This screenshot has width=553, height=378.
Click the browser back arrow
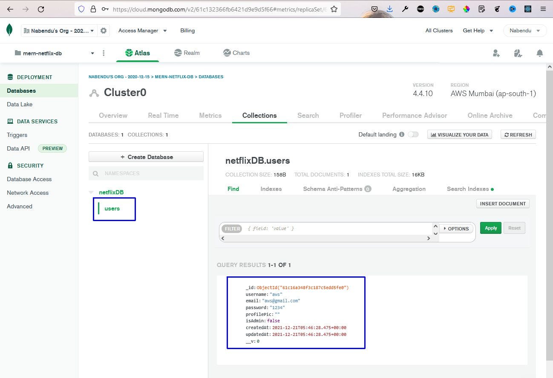[x=10, y=9]
